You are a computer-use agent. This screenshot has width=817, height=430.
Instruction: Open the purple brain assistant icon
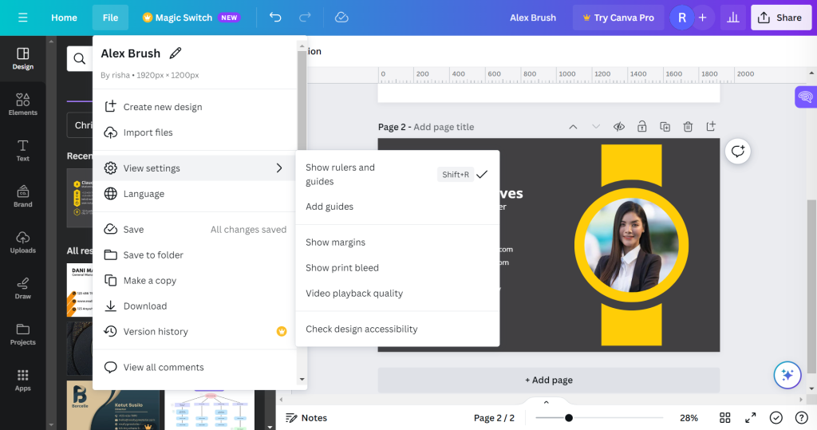tap(806, 97)
